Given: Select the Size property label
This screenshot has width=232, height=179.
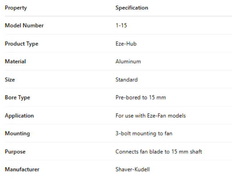Looking at the screenshot, I should [10, 79].
